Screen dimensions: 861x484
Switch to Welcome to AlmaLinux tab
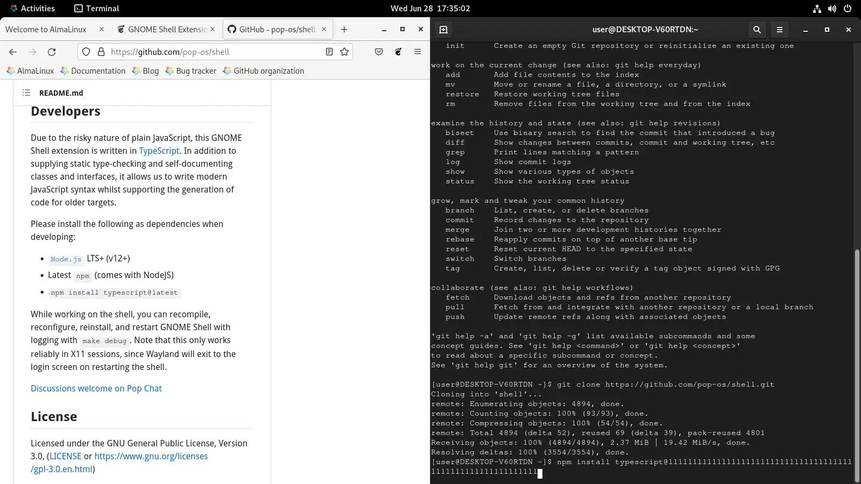click(46, 29)
